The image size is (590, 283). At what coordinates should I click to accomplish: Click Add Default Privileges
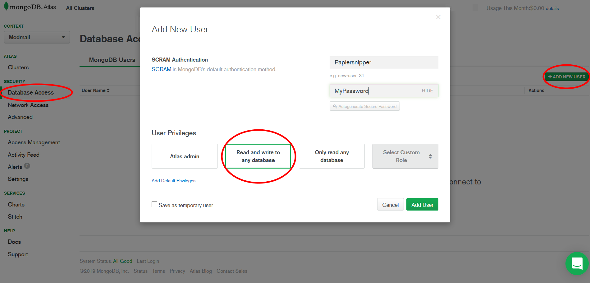coord(173,180)
